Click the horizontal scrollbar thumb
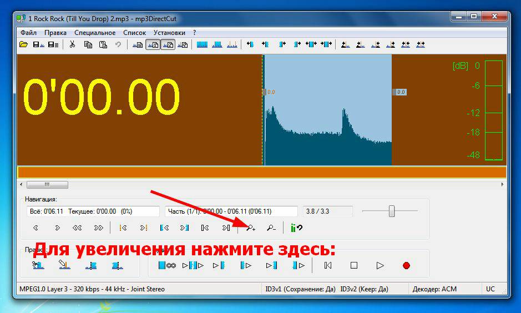This screenshot has width=521, height=313. 47,184
